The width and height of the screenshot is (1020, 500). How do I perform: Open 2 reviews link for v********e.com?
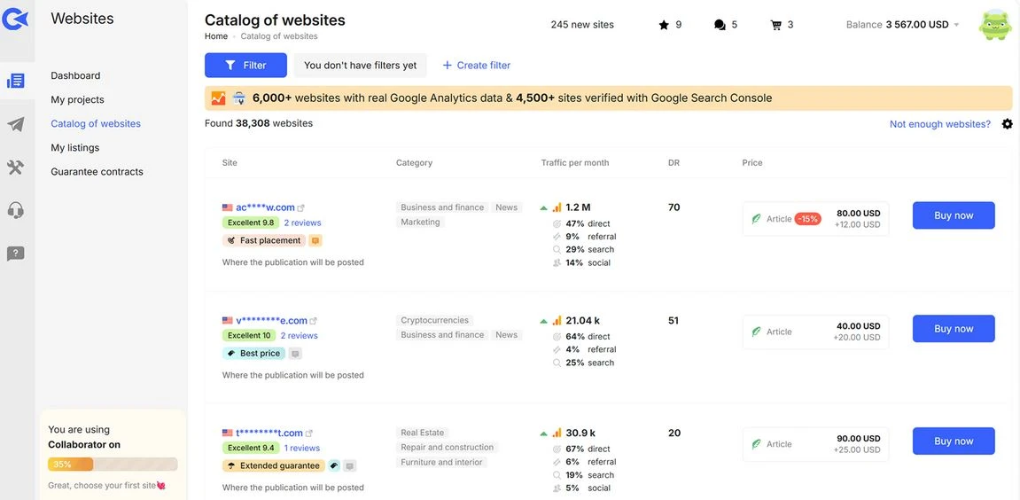coord(299,336)
